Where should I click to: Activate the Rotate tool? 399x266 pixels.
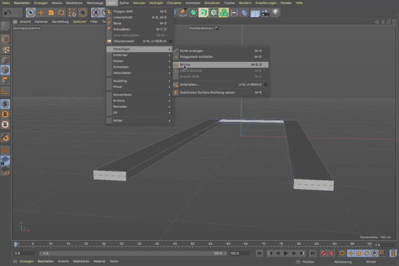point(61,13)
